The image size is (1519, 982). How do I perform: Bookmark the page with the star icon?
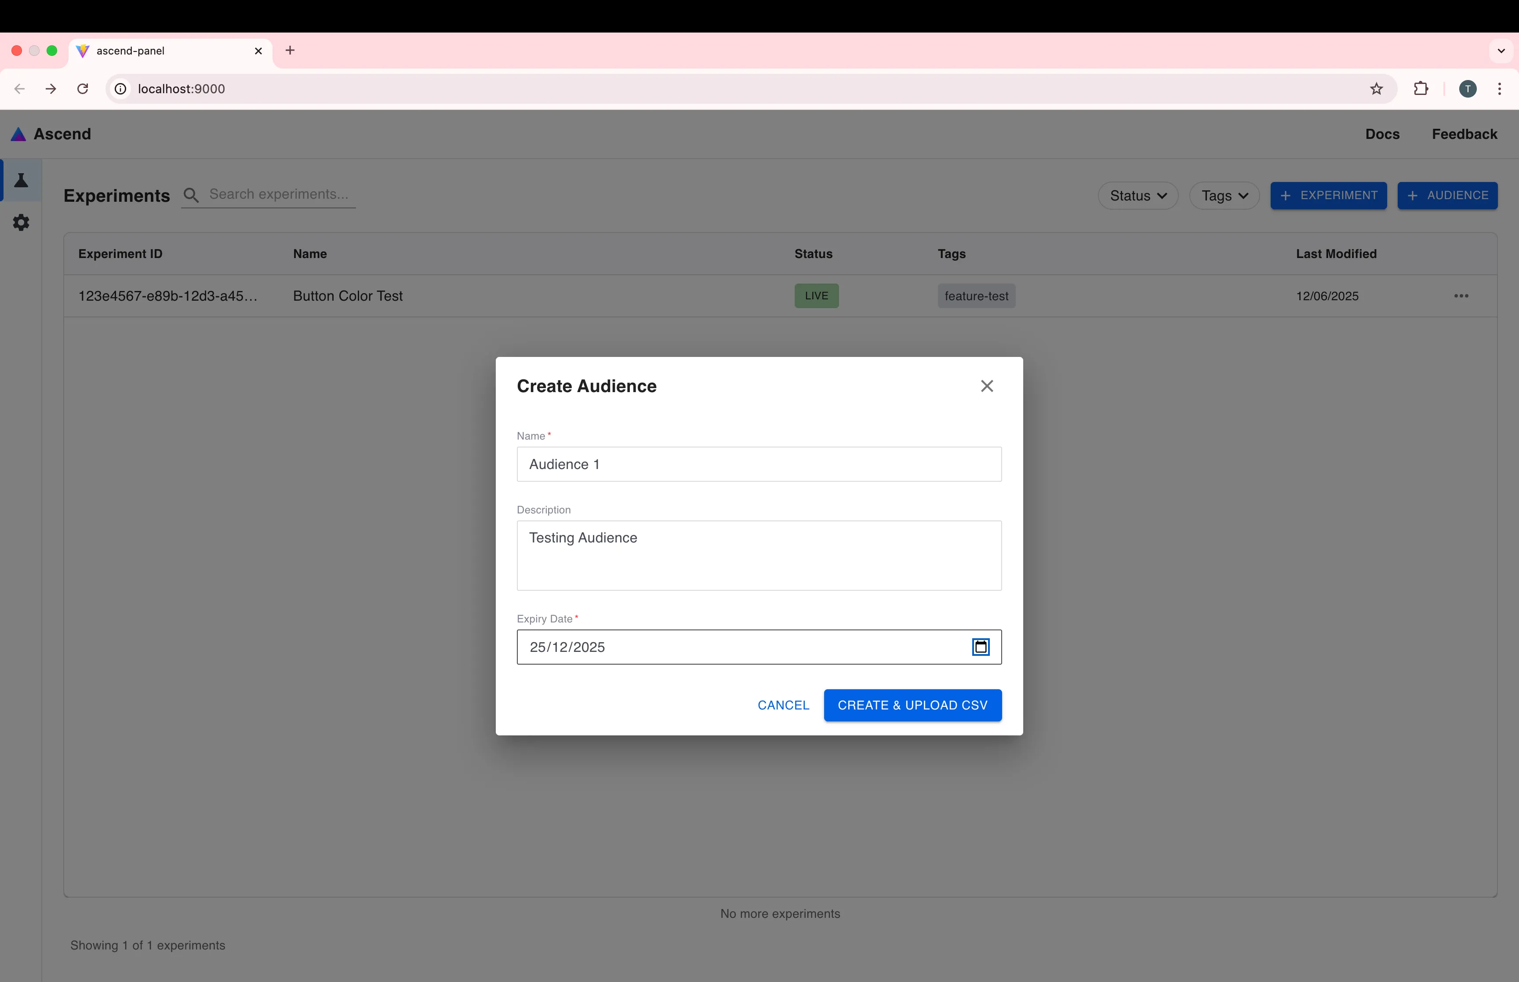pos(1376,89)
